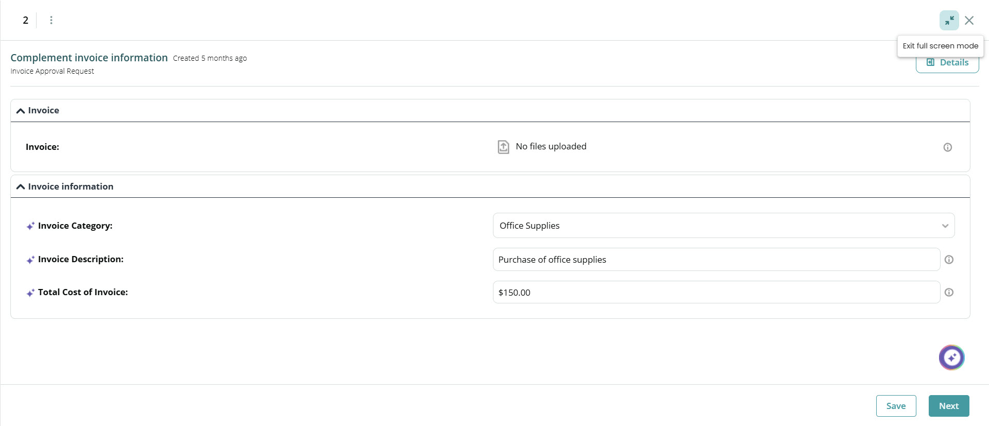This screenshot has width=989, height=426.
Task: Click the file upload icon
Action: [503, 147]
